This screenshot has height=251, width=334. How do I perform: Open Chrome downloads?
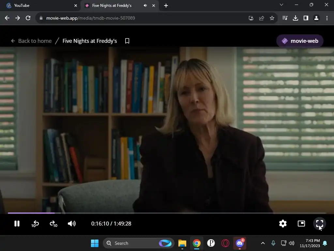click(296, 18)
